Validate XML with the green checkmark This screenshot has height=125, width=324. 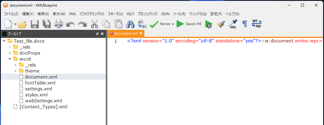(154, 24)
